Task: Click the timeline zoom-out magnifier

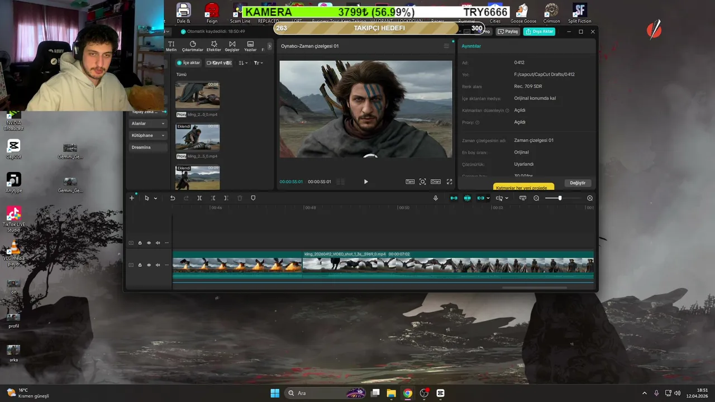Action: point(536,198)
